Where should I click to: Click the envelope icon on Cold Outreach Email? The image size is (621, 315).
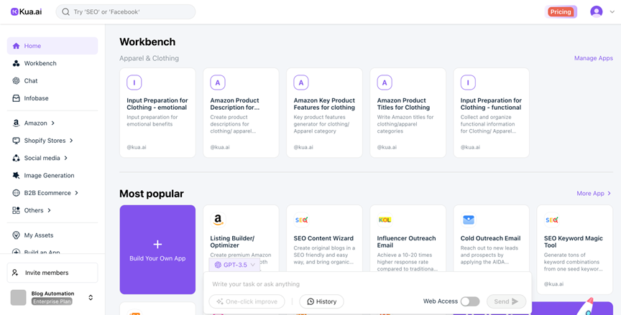tap(468, 220)
